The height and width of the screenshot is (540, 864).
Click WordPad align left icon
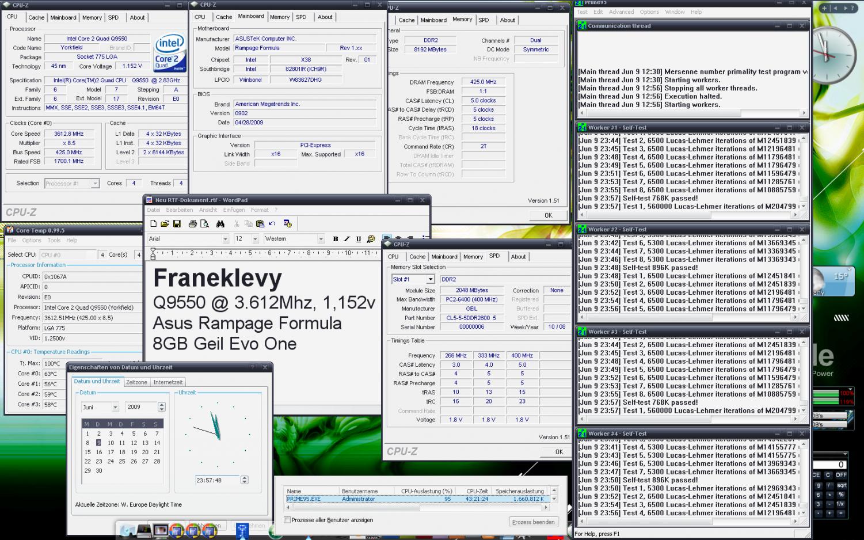(386, 238)
